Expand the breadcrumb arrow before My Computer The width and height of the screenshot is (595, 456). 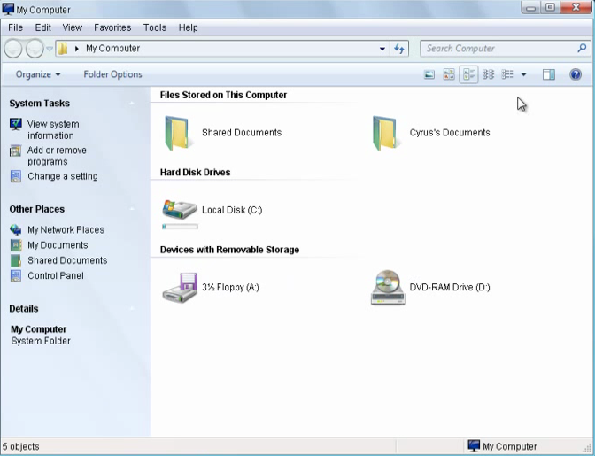coord(77,49)
